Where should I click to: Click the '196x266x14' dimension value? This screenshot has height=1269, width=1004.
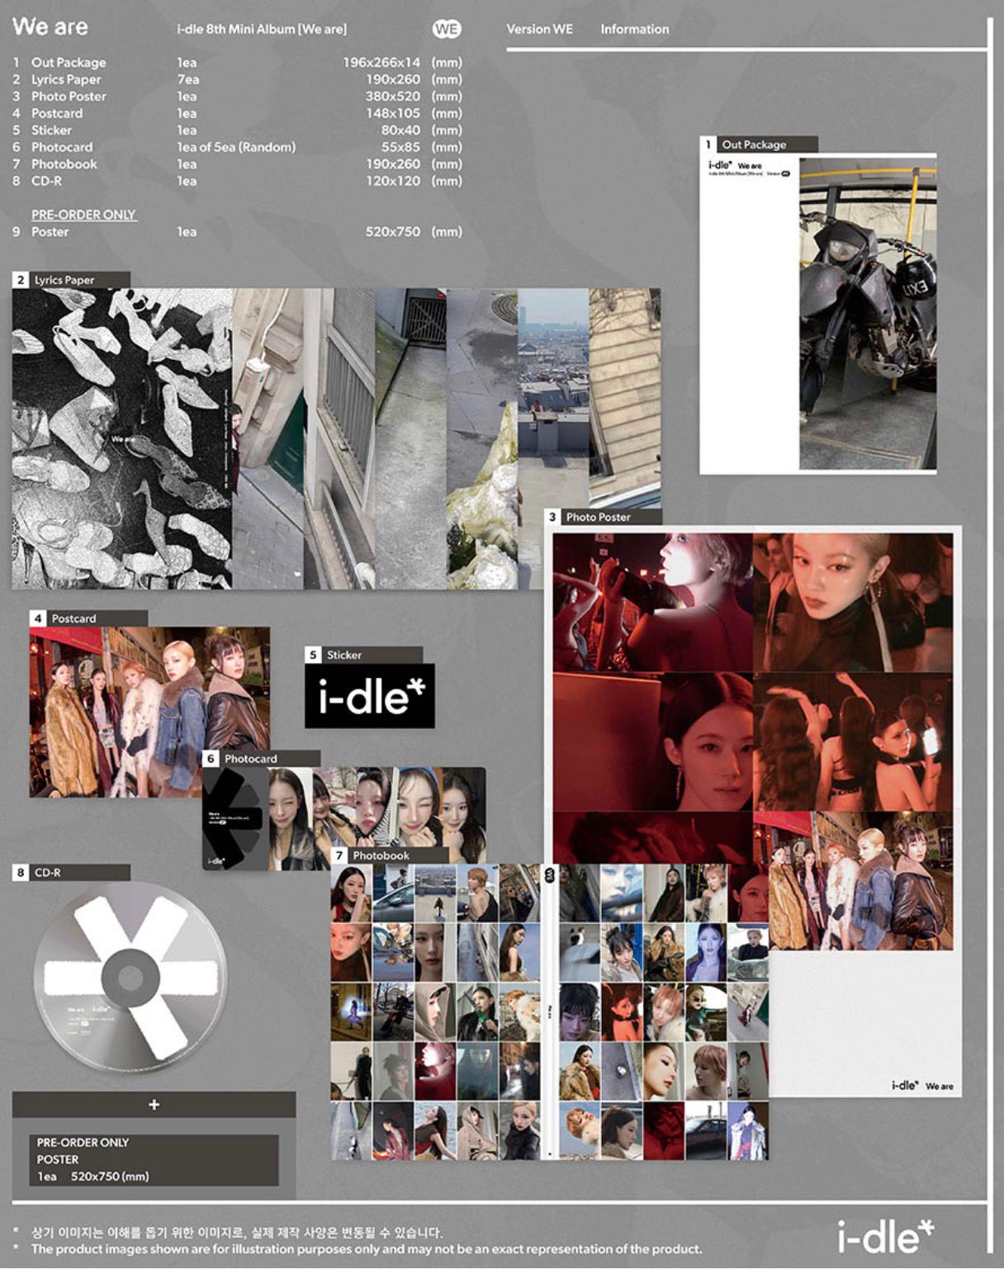pos(381,63)
